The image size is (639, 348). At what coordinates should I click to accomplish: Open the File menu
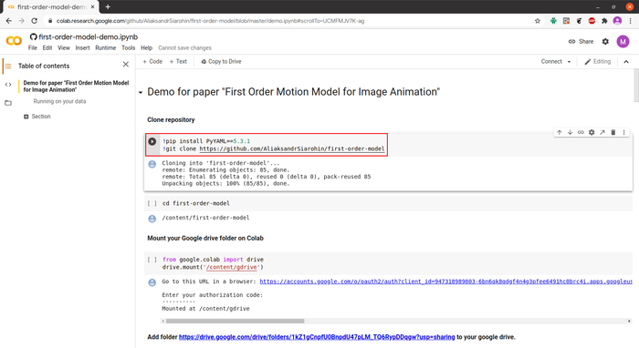pos(33,48)
